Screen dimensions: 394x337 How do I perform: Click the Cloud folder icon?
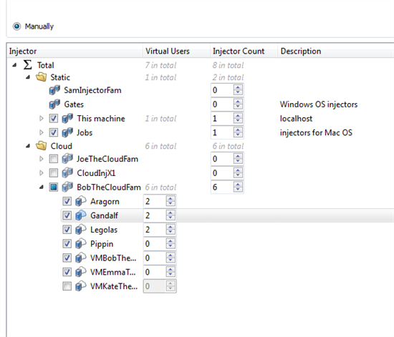(x=41, y=146)
